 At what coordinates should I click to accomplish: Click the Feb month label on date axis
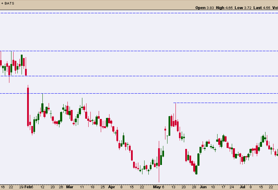28,187
